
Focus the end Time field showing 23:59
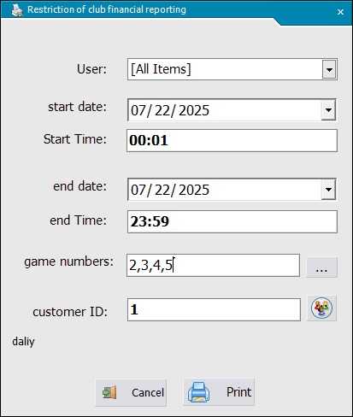click(x=232, y=221)
